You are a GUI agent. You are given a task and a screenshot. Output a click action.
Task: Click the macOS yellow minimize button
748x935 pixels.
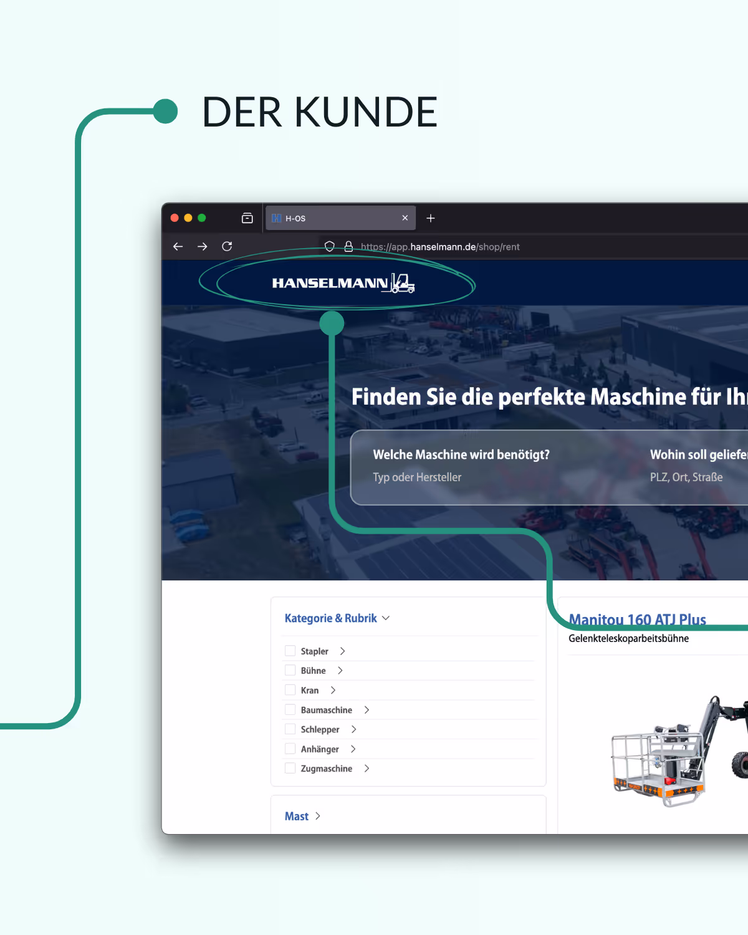(x=188, y=218)
